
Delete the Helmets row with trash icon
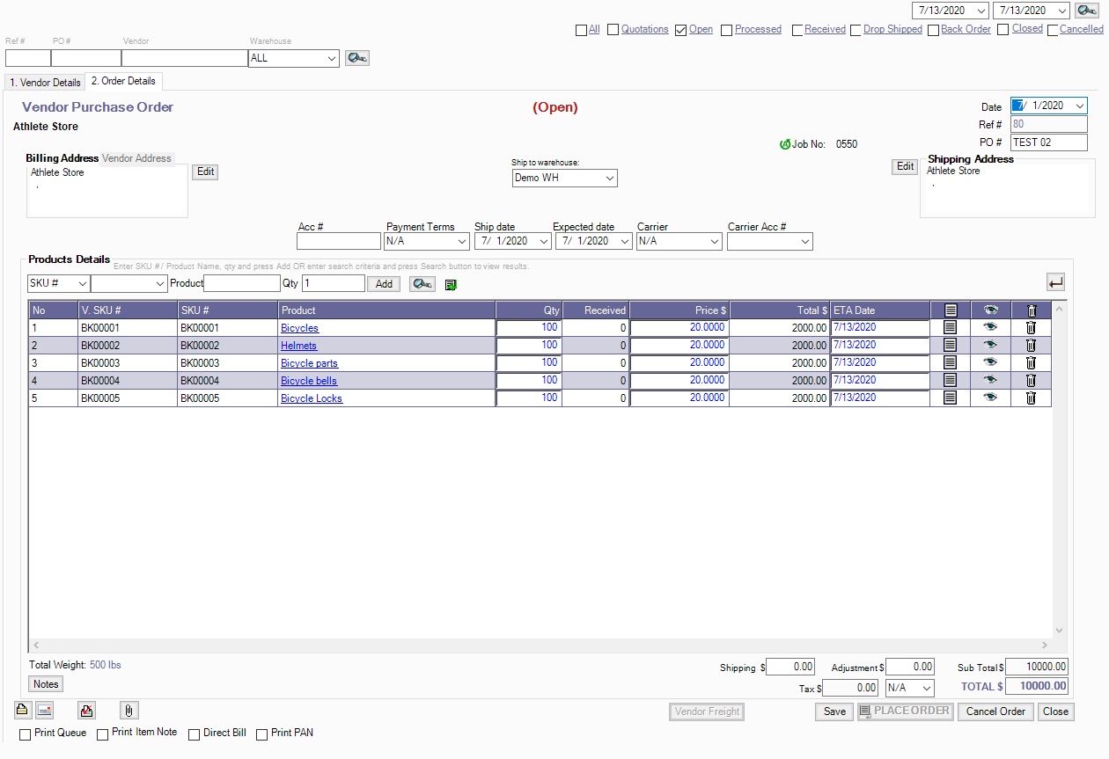coord(1032,345)
